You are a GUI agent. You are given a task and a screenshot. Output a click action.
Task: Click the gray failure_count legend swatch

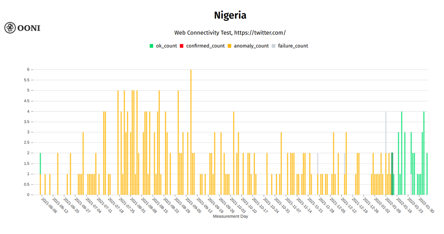[273, 46]
